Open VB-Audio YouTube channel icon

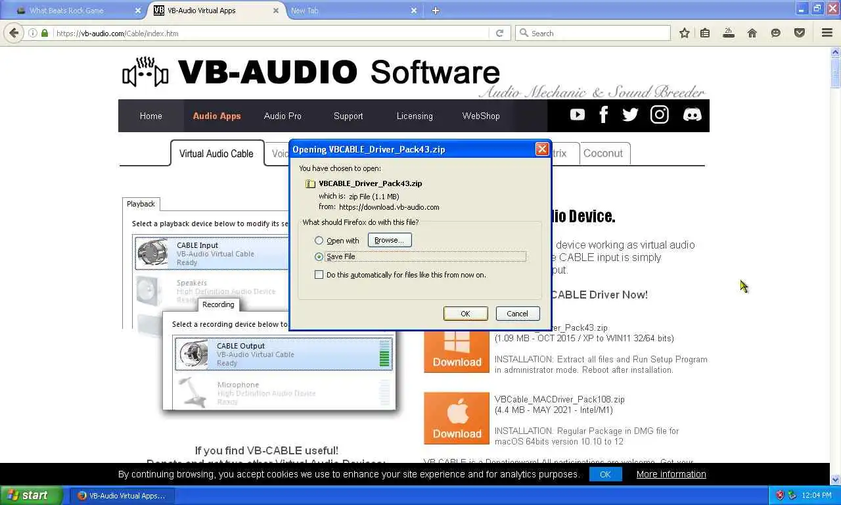click(578, 115)
